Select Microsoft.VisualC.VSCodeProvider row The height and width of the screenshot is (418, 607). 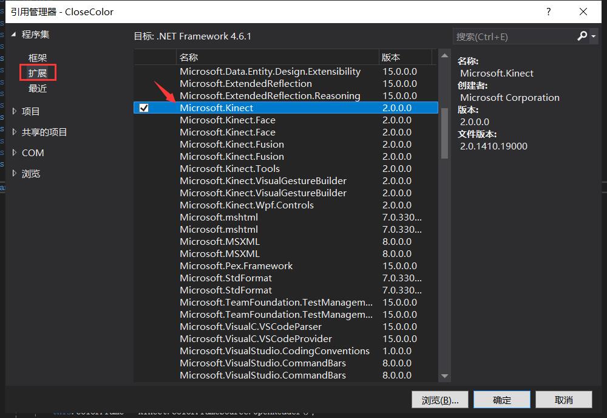pyautogui.click(x=286, y=338)
